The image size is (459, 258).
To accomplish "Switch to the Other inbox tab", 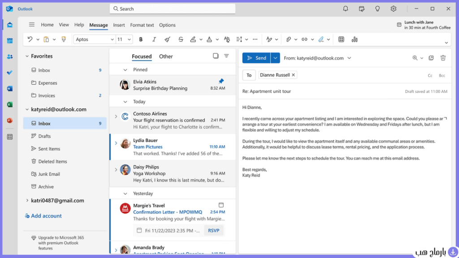I will pos(166,56).
